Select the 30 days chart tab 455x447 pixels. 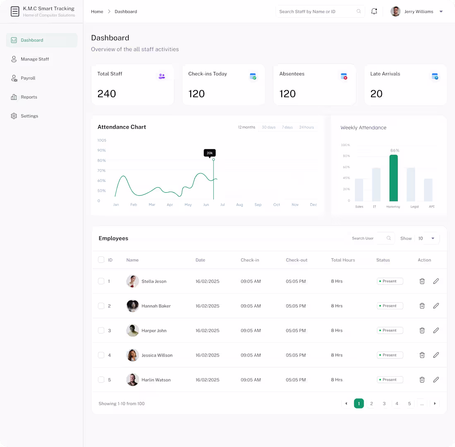pos(268,127)
